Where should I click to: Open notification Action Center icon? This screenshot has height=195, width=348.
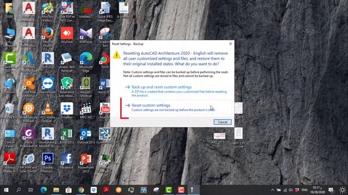331,190
